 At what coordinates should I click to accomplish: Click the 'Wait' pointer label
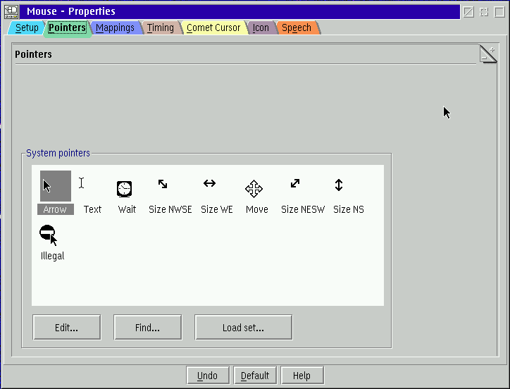click(x=127, y=209)
